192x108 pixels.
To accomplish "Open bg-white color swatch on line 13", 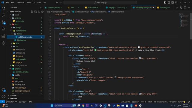I will 139,47.
